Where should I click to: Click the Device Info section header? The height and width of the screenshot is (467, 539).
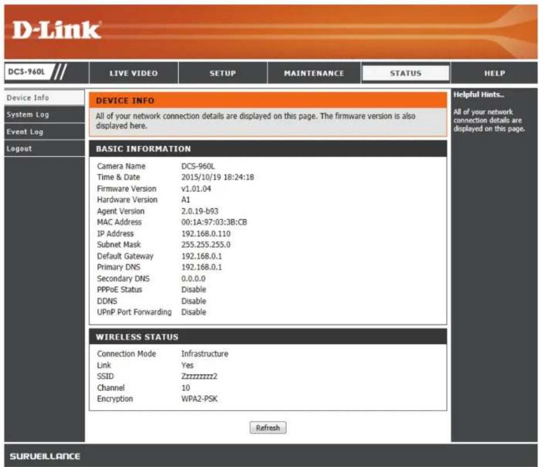point(268,101)
